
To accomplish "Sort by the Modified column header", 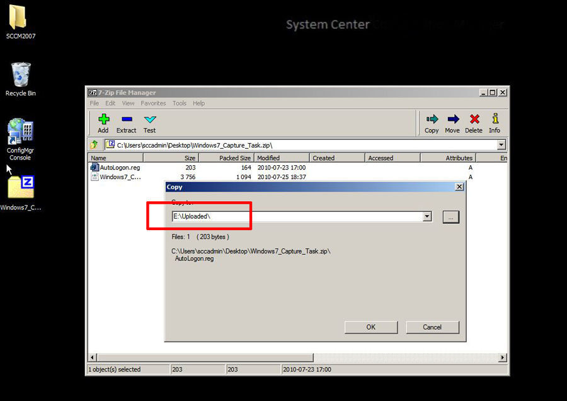I will pyautogui.click(x=282, y=158).
